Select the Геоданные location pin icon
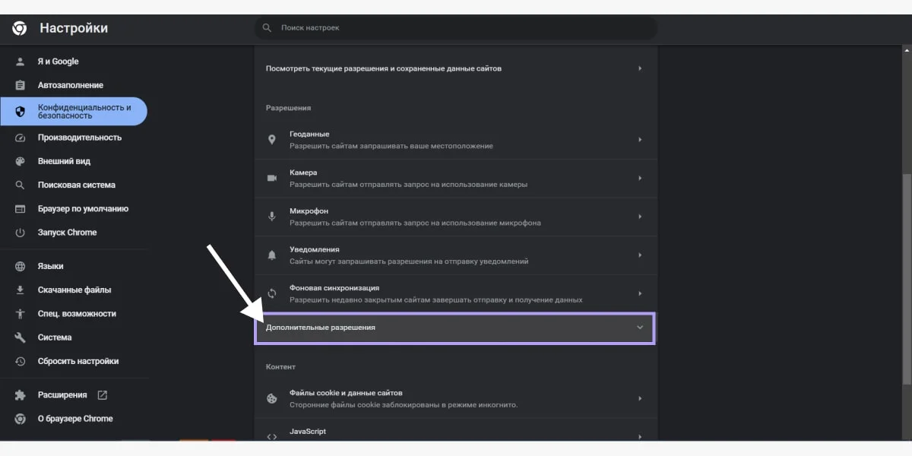 [x=271, y=139]
